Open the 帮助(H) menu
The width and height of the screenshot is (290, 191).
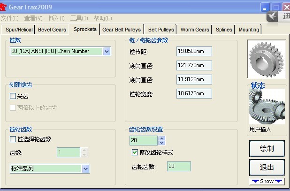pos(103,18)
